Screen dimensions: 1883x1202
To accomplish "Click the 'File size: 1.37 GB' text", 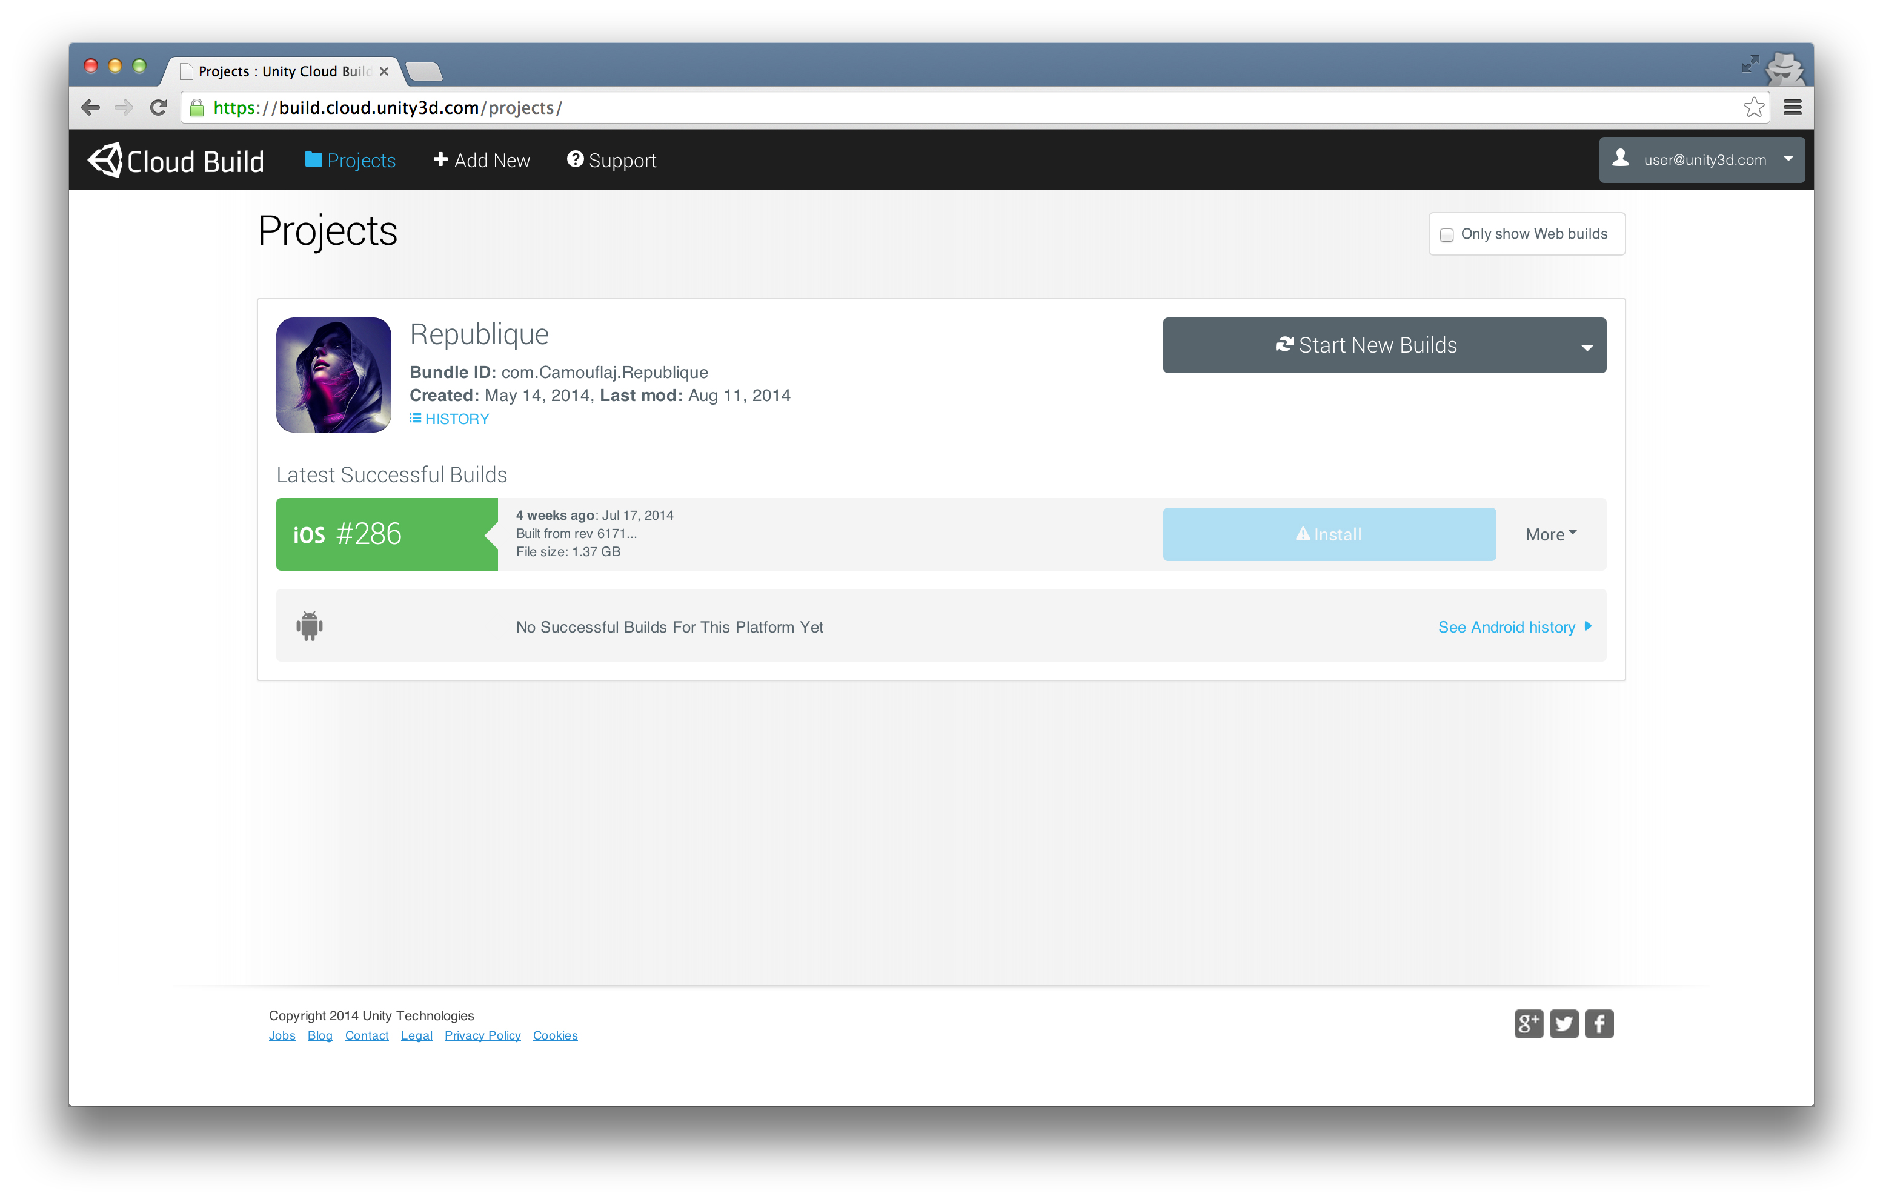I will 568,552.
